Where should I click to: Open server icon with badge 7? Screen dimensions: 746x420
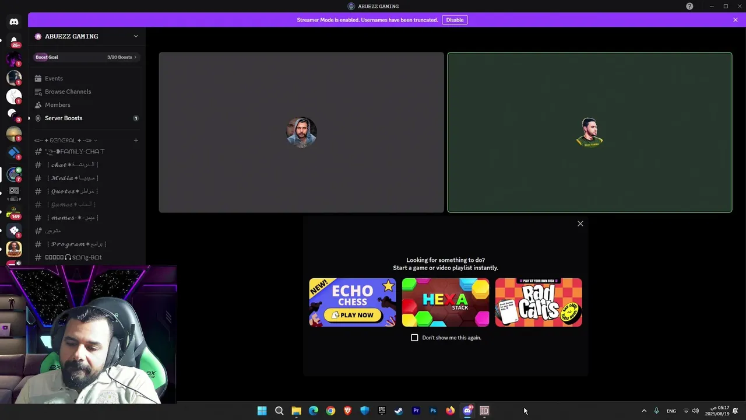tap(14, 174)
